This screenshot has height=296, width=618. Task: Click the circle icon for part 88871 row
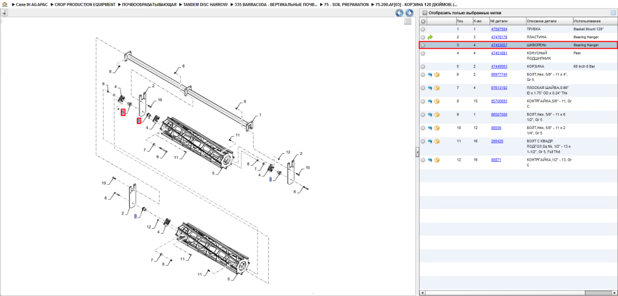(423, 160)
